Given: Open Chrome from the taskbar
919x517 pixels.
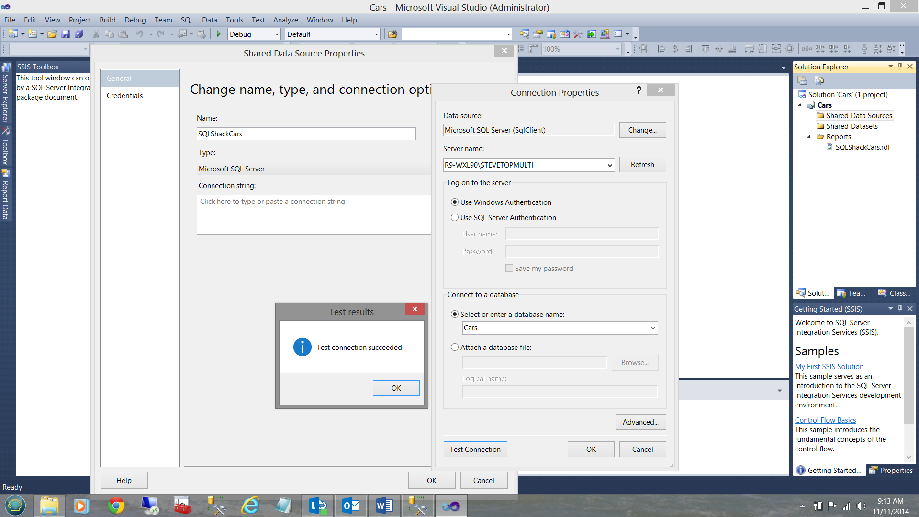Looking at the screenshot, I should click(116, 506).
